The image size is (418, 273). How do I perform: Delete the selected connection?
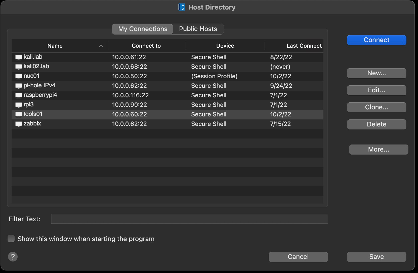[376, 124]
